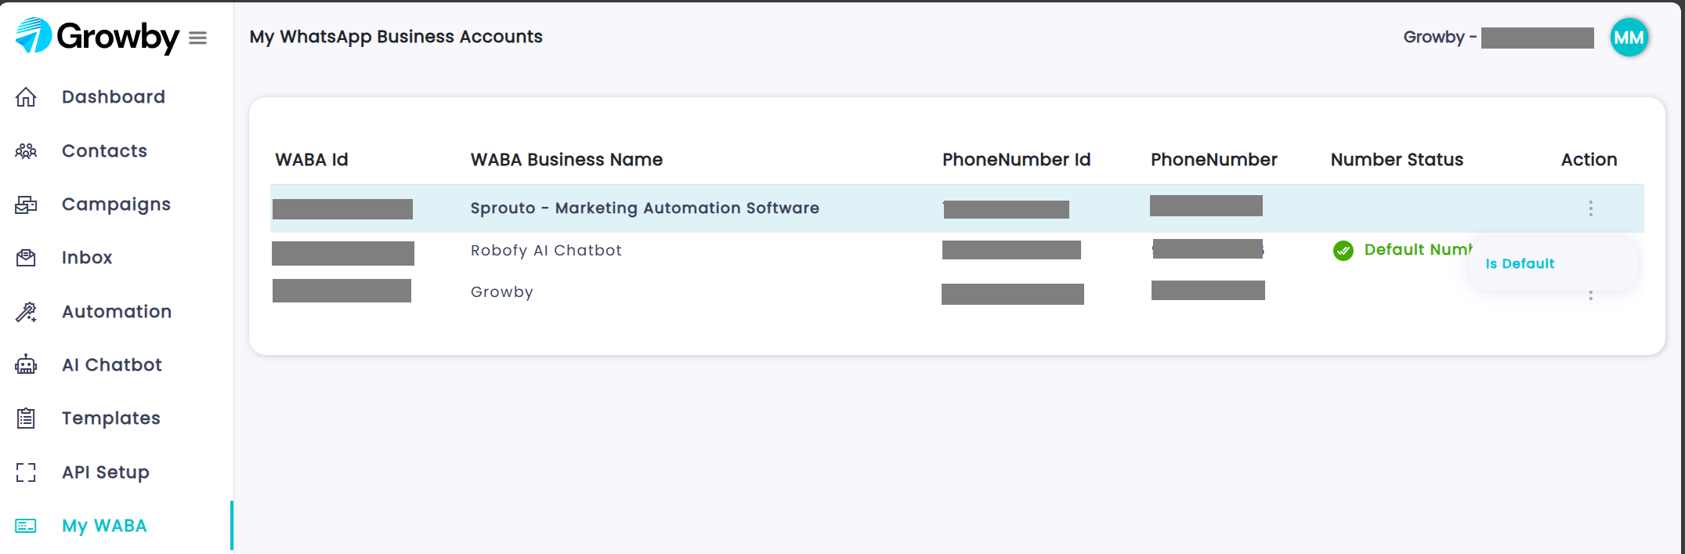Screen dimensions: 1685x554
Task: Go to Contacts page
Action: (x=104, y=150)
